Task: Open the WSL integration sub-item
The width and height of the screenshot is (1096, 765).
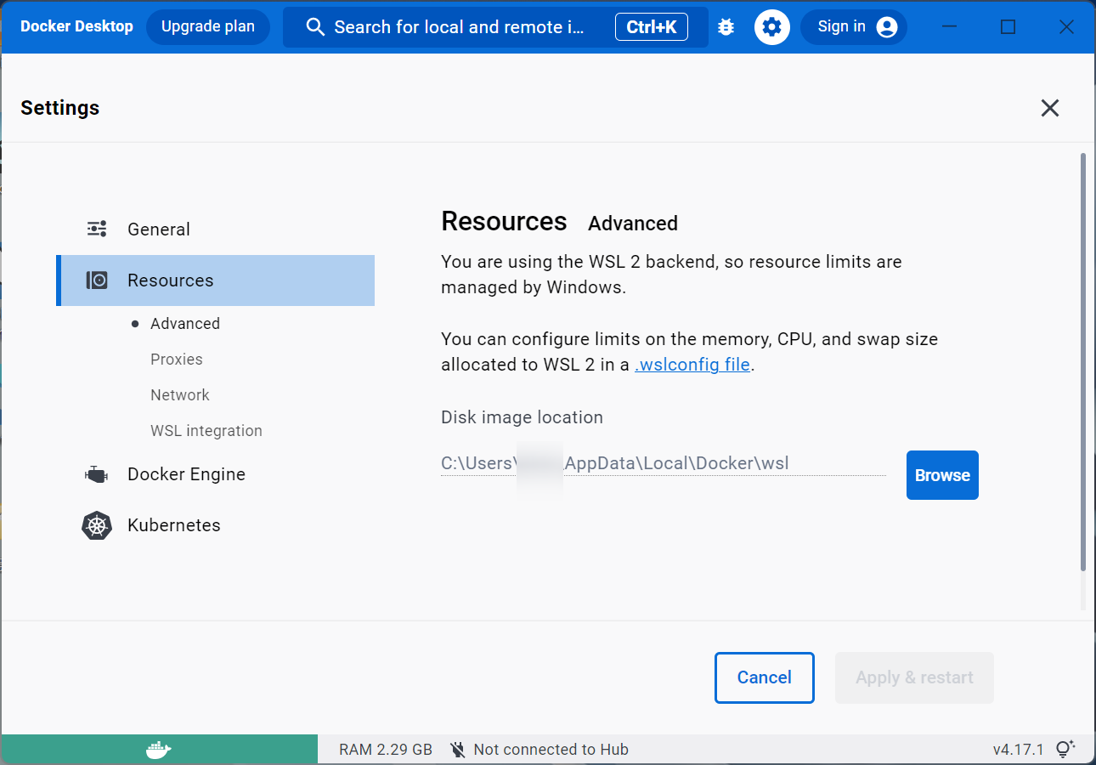Action: pos(206,431)
